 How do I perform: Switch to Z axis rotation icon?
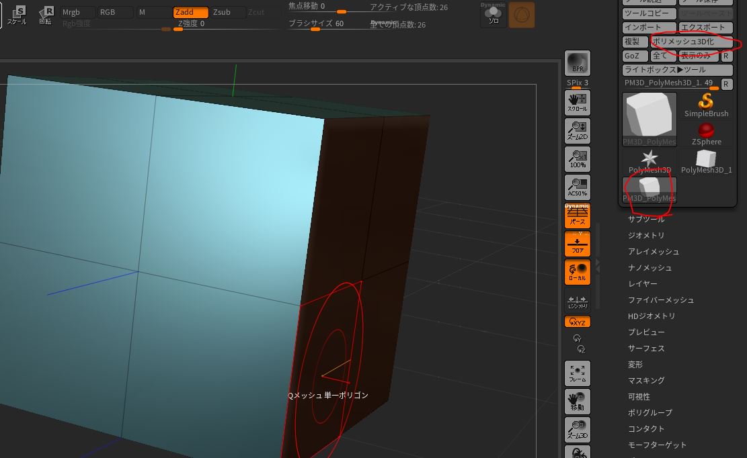[x=581, y=350]
